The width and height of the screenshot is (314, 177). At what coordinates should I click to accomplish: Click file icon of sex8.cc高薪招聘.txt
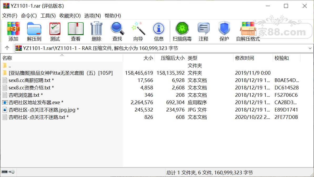(x=5, y=80)
